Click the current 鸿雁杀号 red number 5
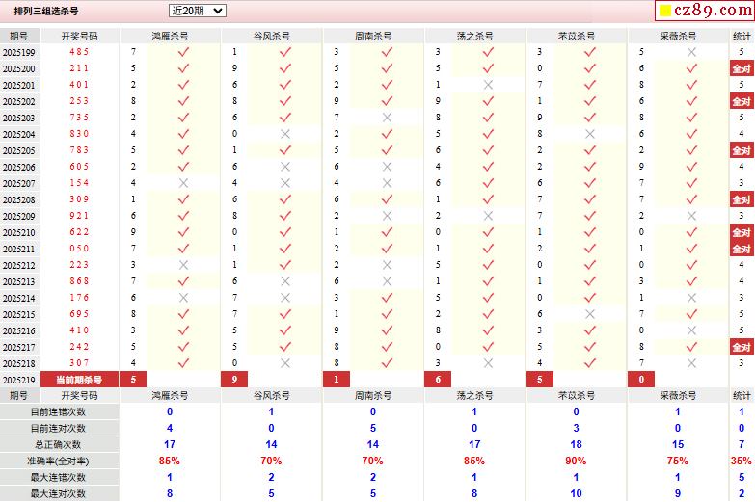The width and height of the screenshot is (755, 502). pyautogui.click(x=133, y=380)
